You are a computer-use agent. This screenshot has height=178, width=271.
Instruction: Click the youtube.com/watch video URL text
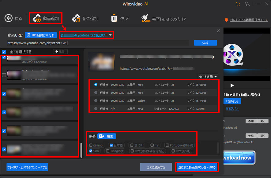click(156, 69)
